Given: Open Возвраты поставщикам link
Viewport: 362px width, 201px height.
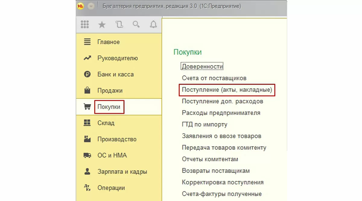Looking at the screenshot, I should click(x=216, y=171).
